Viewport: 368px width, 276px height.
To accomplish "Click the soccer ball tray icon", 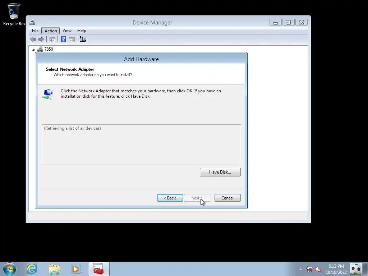I will 355,269.
